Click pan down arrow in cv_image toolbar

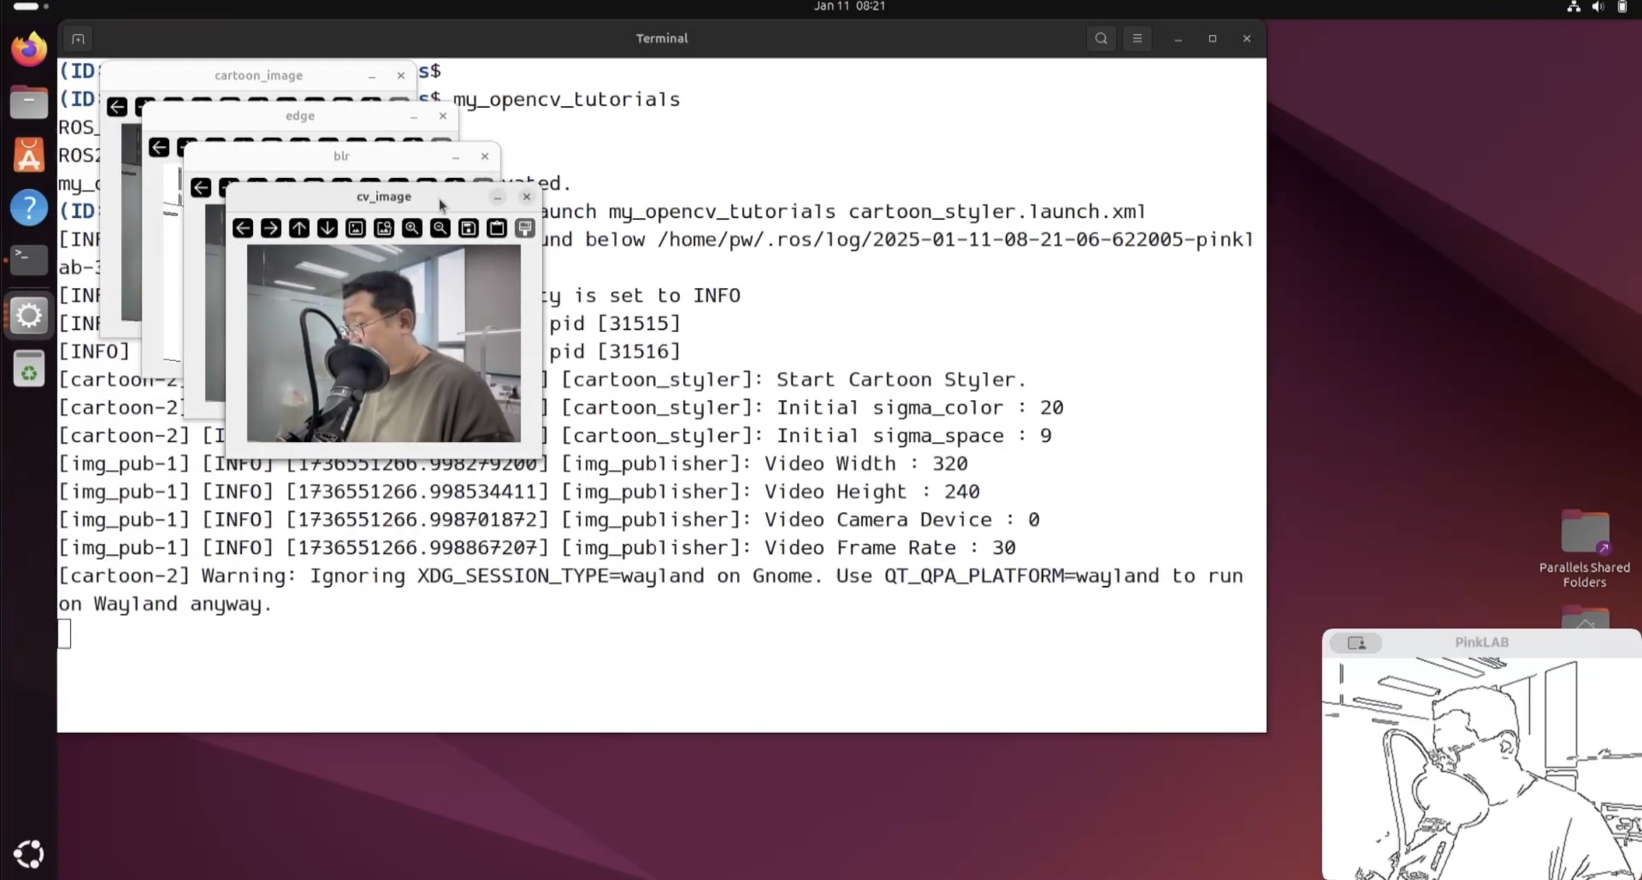pos(327,228)
